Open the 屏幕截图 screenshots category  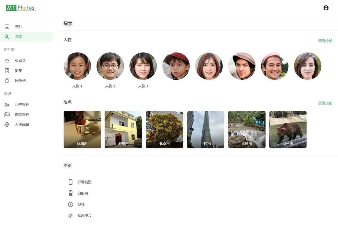[84, 182]
